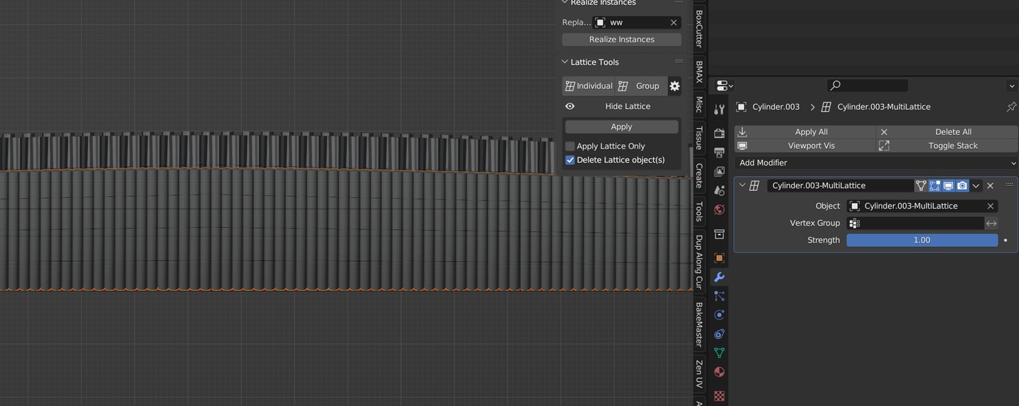Click Strength animate property dot

(1006, 240)
